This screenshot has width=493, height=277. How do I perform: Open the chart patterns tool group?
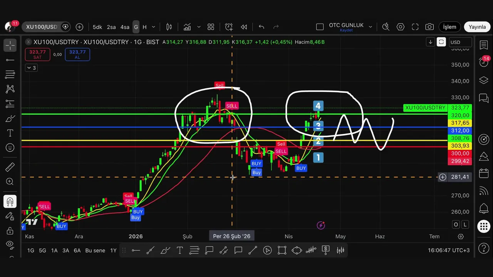click(x=10, y=89)
